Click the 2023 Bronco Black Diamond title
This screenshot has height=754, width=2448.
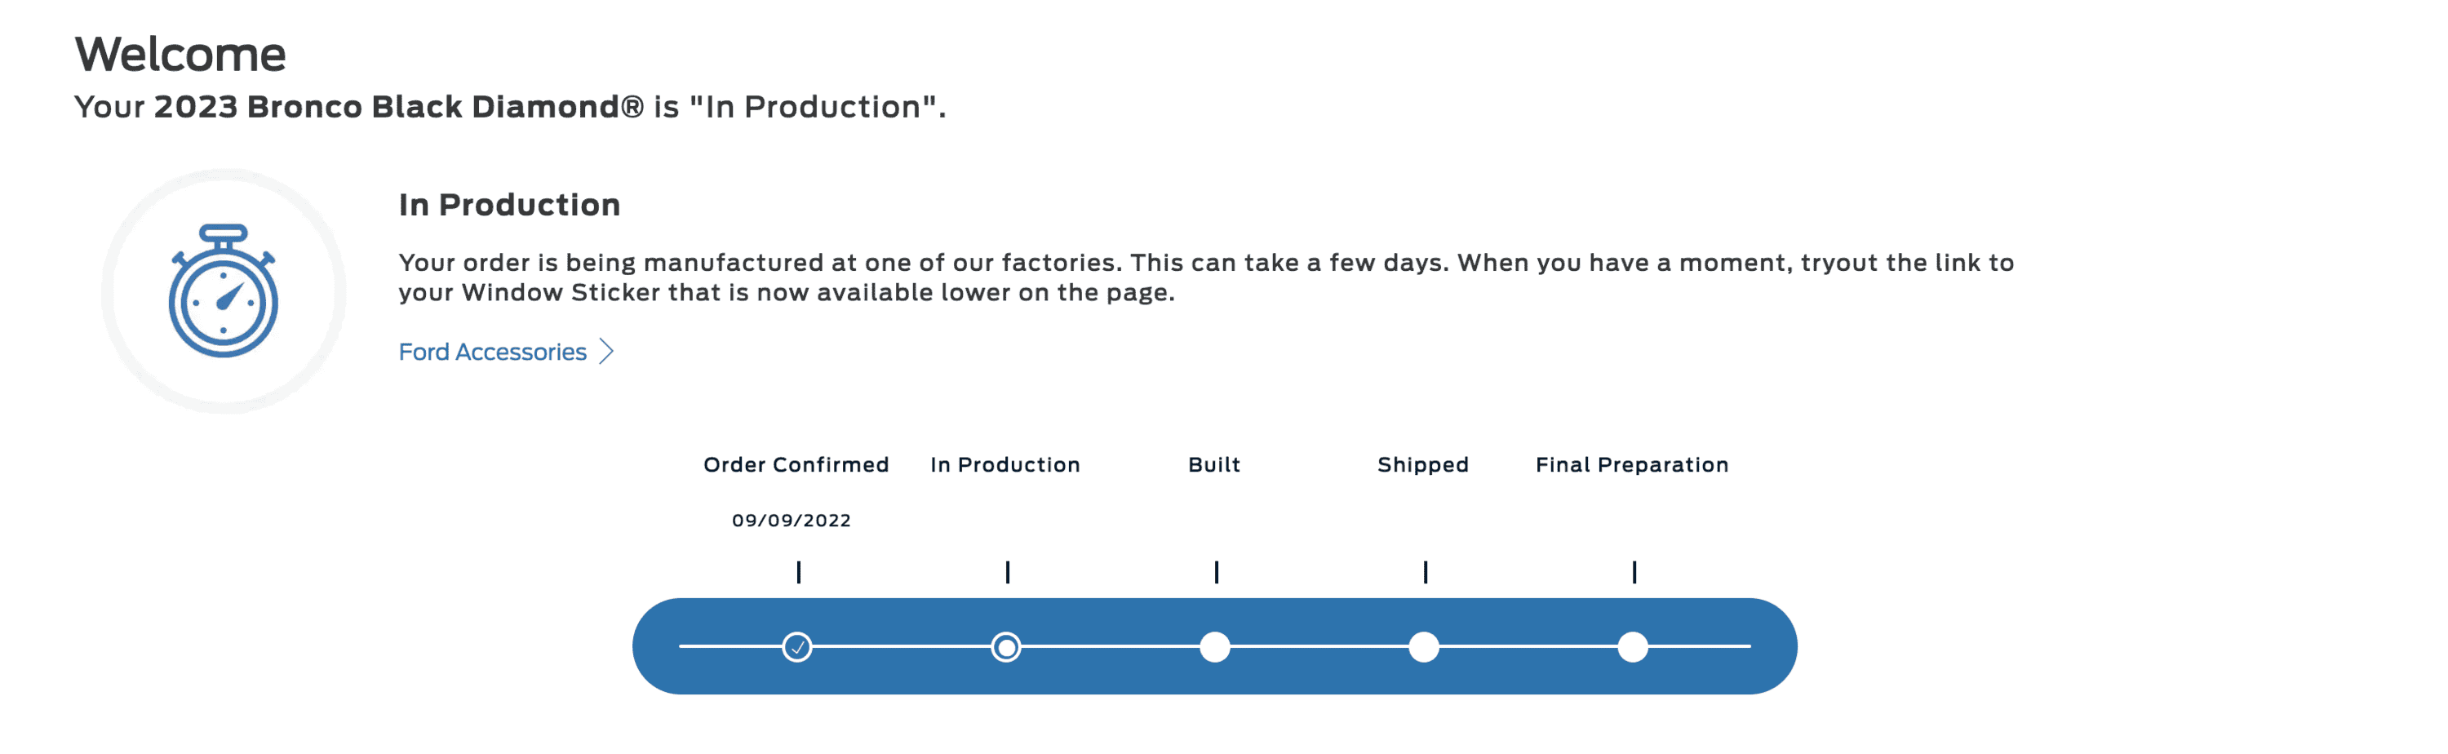click(x=399, y=107)
